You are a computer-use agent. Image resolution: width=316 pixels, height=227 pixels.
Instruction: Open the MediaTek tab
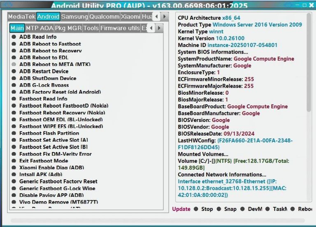point(21,17)
